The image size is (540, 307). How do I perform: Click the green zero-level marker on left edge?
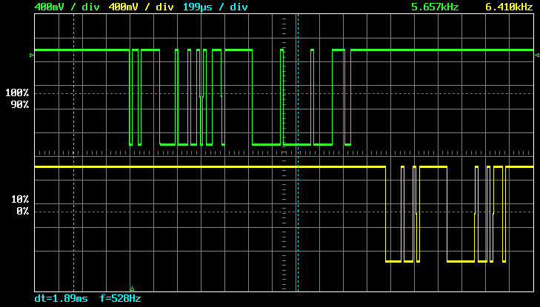32,55
